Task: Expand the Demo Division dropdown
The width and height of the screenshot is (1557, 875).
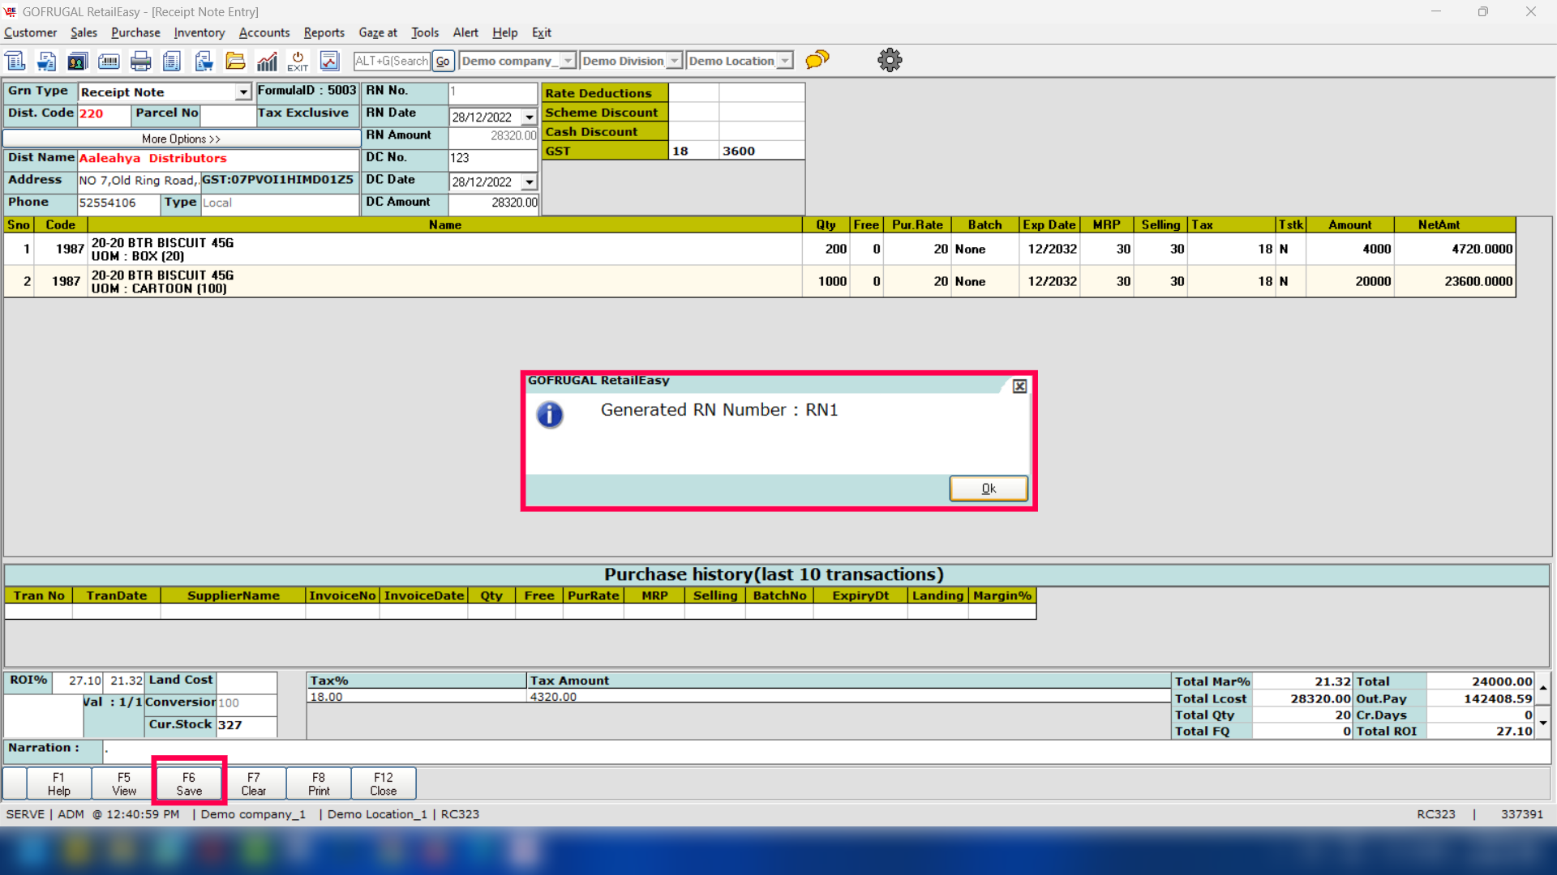Action: [x=674, y=61]
